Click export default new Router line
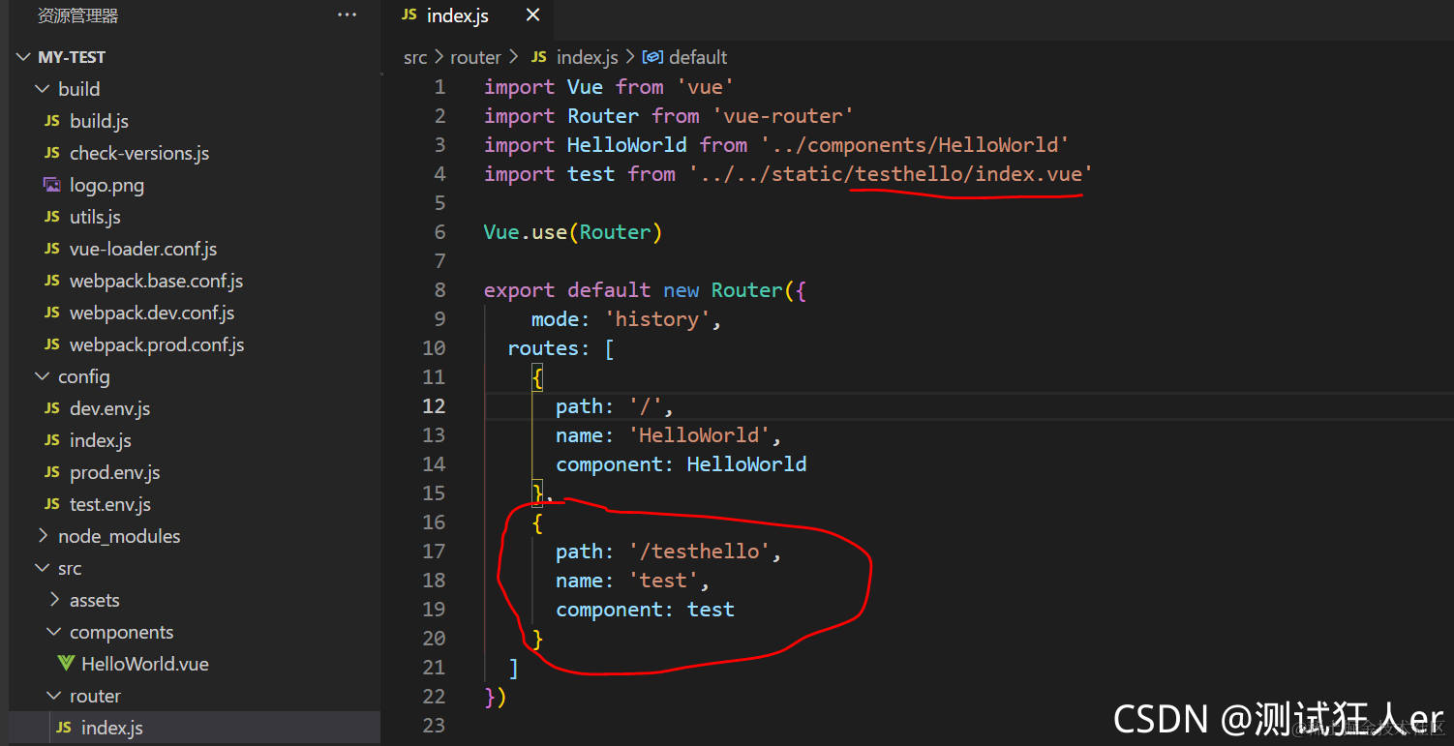This screenshot has width=1454, height=746. coord(645,290)
